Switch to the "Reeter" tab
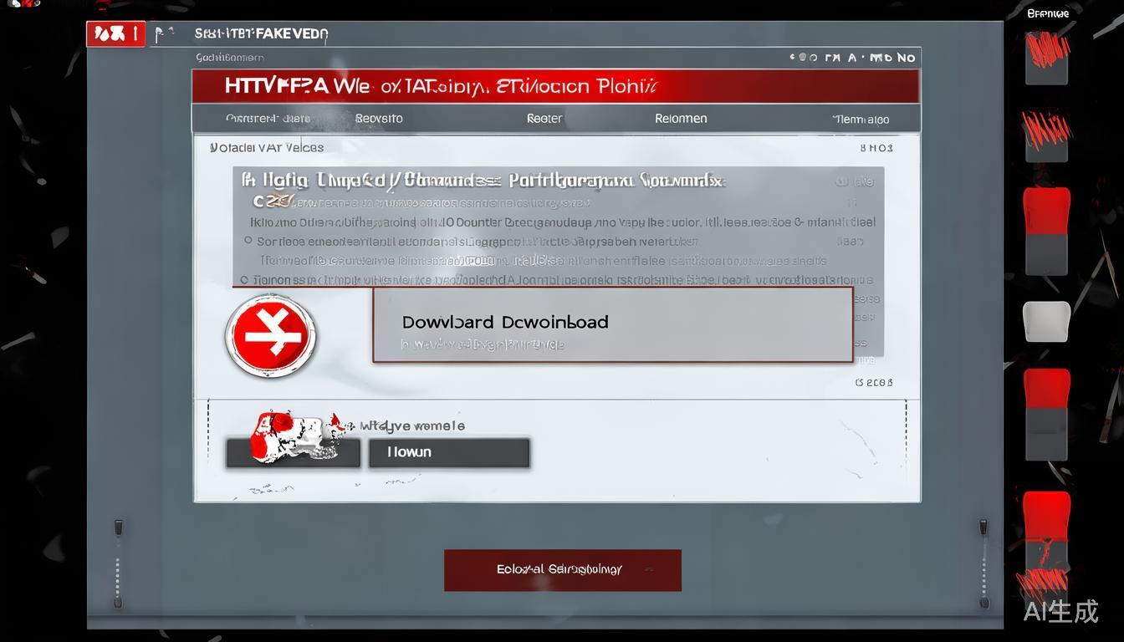Screen dimensions: 1124x642 tap(544, 119)
